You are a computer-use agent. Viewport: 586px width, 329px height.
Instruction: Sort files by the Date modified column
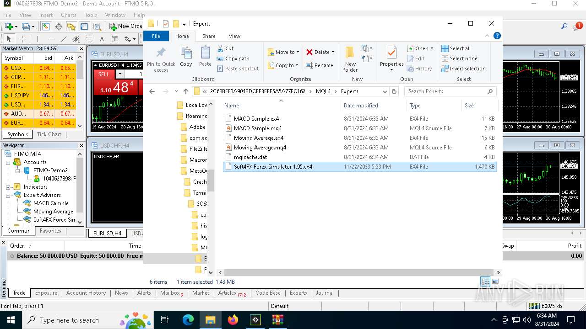click(x=374, y=106)
